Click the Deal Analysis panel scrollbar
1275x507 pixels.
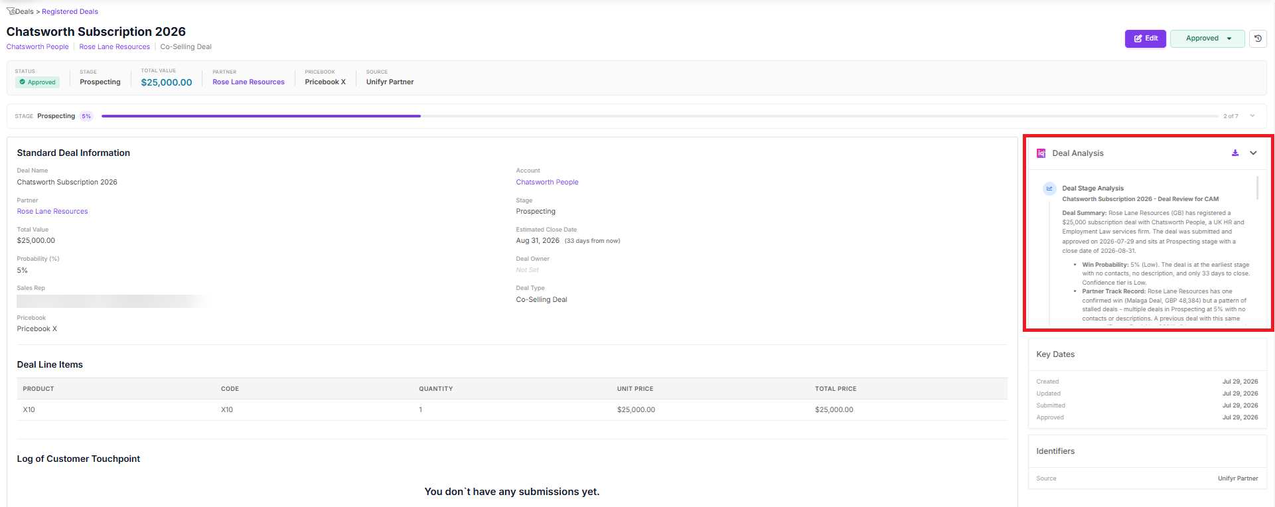[1257, 187]
